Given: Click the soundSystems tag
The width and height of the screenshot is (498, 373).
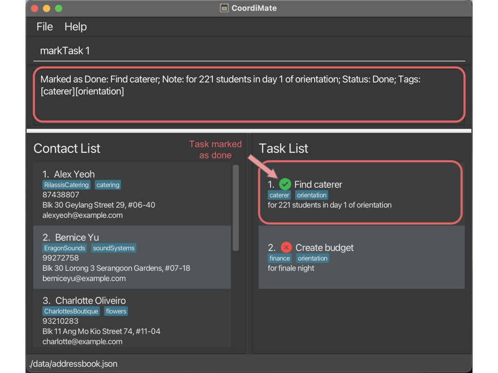Looking at the screenshot, I should tap(114, 248).
